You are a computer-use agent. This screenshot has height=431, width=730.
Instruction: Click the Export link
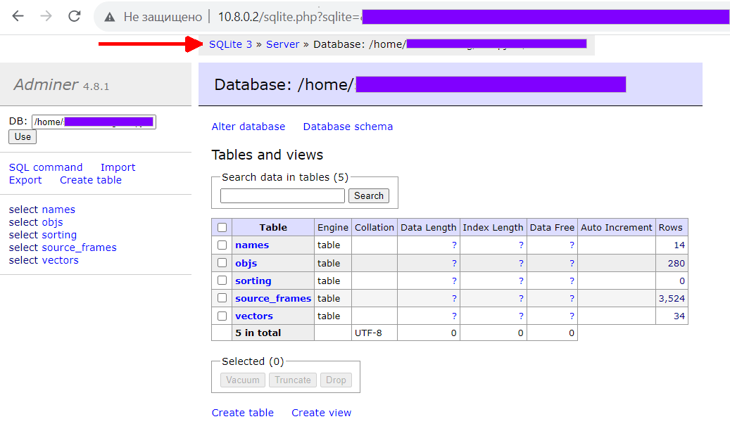coord(25,180)
